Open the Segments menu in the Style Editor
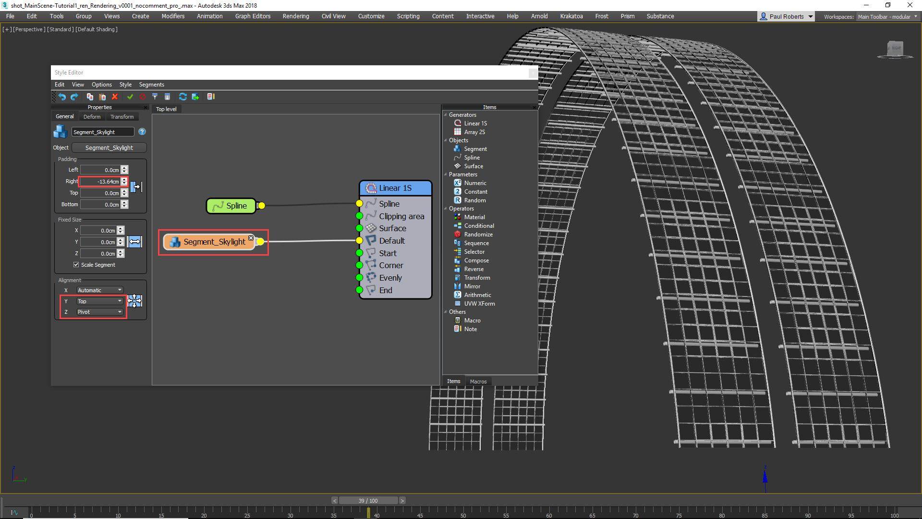This screenshot has width=922, height=519. point(151,84)
